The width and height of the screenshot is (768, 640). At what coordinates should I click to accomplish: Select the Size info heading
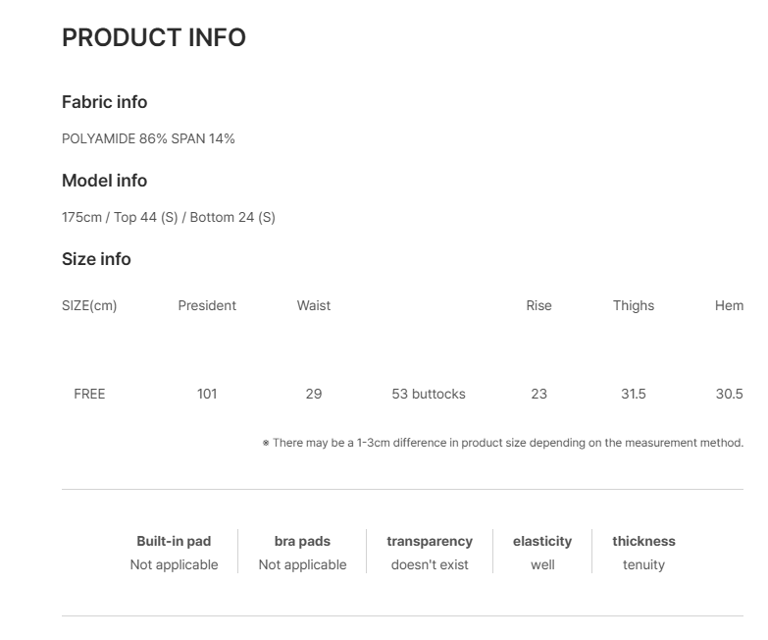click(x=96, y=259)
